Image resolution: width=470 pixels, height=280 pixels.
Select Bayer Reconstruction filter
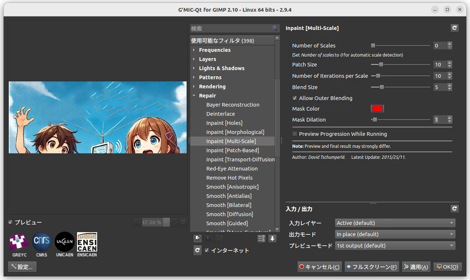pyautogui.click(x=233, y=105)
